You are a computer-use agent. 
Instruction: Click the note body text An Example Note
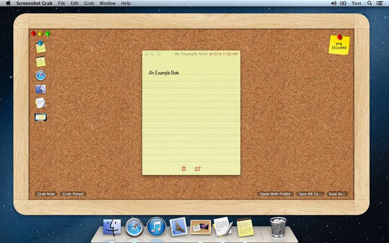[164, 72]
